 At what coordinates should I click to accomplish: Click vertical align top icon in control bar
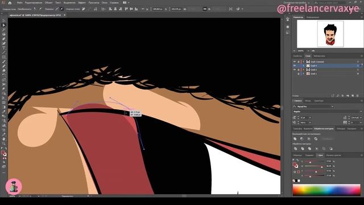pyautogui.click(x=126, y=9)
